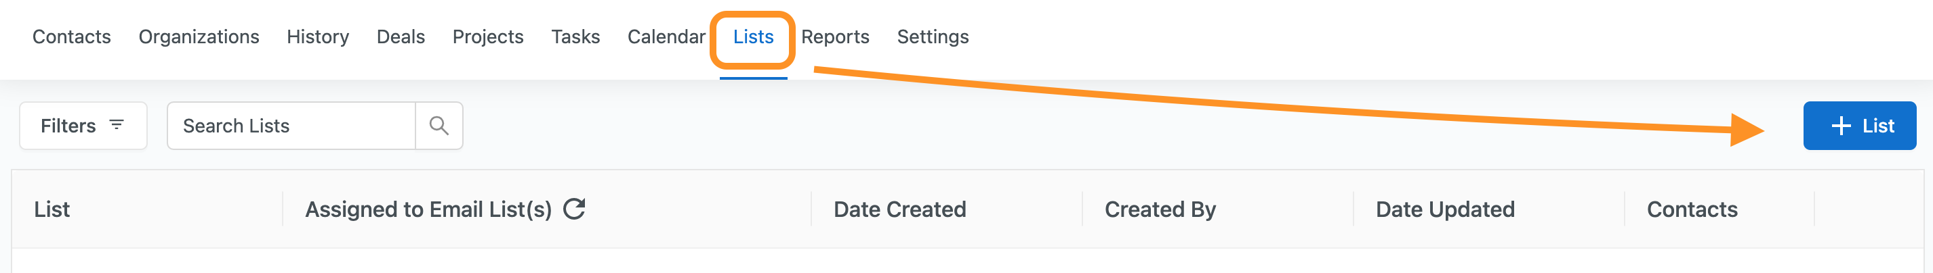This screenshot has height=273, width=1933.
Task: Switch to the Organizations tab
Action: coord(199,36)
